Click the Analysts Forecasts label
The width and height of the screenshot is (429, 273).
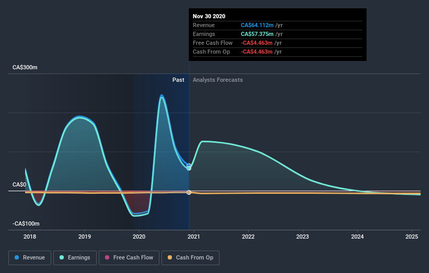[x=218, y=80]
